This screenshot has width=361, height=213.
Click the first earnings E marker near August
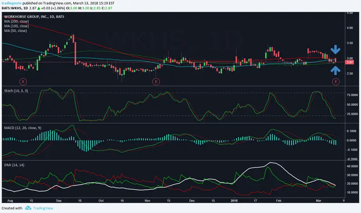23,81
